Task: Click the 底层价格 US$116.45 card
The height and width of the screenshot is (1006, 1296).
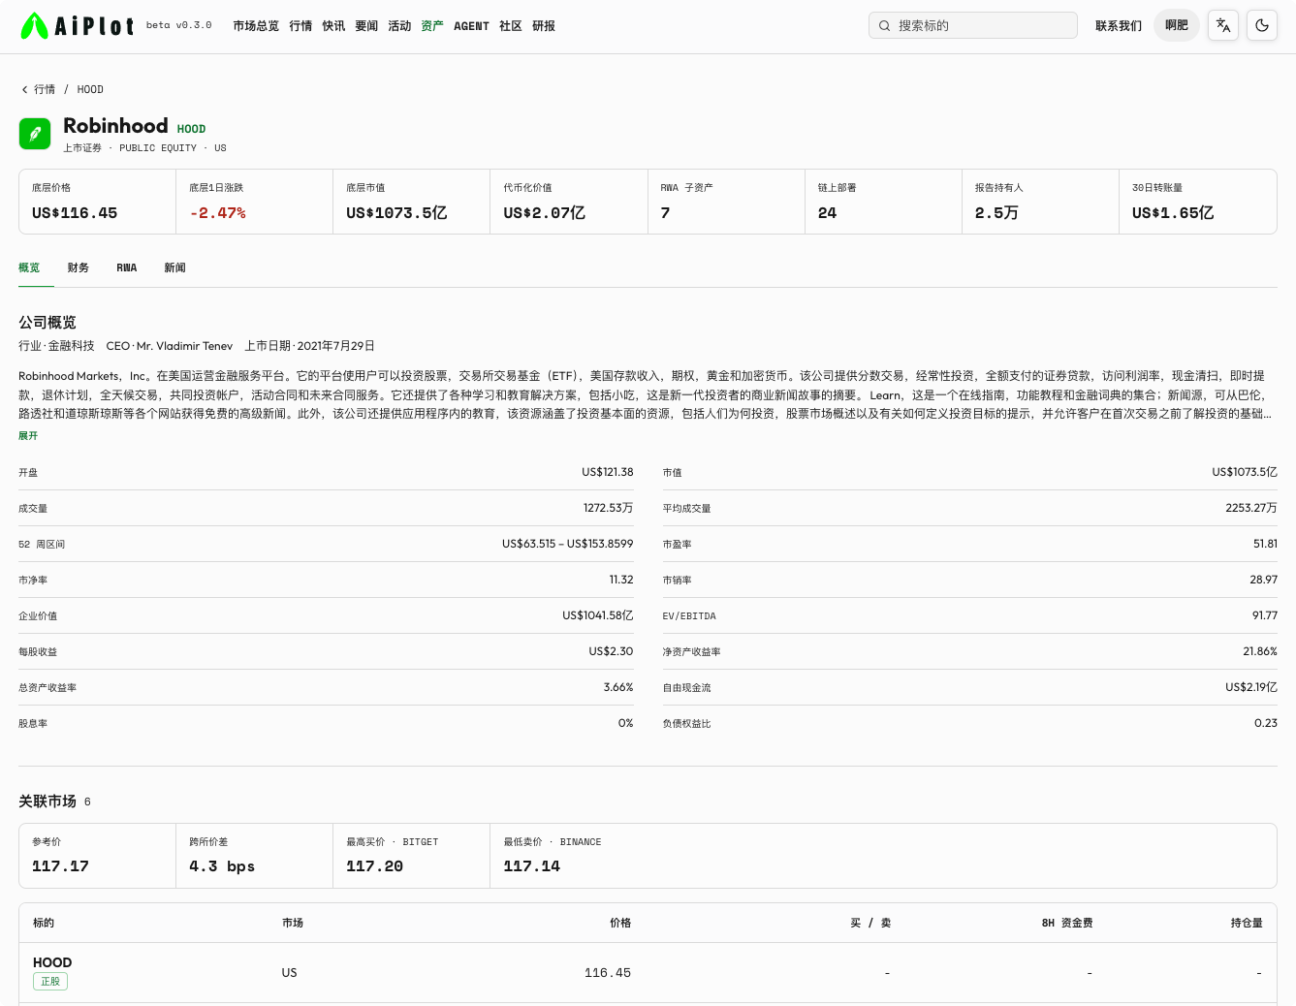Action: [98, 202]
